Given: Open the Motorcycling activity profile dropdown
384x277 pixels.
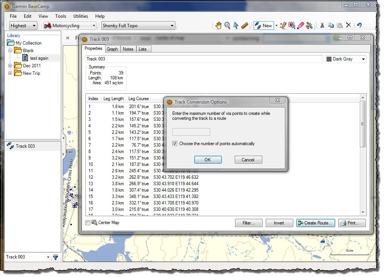Looking at the screenshot, I should [x=70, y=25].
